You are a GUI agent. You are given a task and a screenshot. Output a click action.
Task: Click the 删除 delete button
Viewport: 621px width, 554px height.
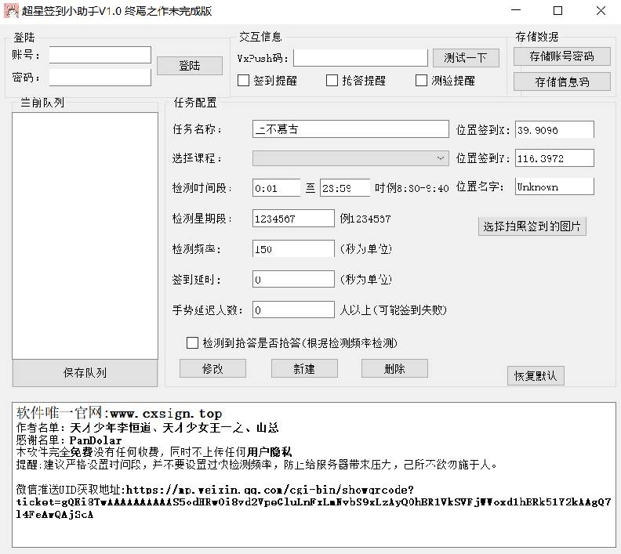[394, 368]
